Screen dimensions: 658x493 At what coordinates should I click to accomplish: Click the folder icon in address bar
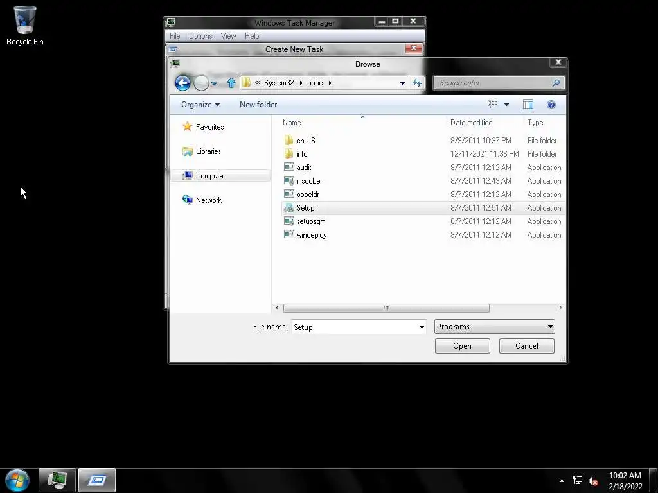pos(247,83)
